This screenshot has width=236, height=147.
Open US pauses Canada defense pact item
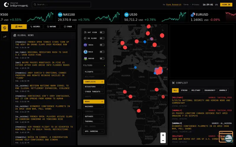[200, 114]
